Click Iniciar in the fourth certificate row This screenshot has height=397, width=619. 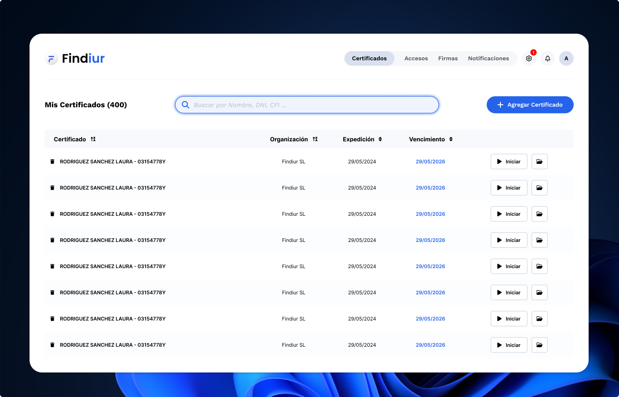509,240
